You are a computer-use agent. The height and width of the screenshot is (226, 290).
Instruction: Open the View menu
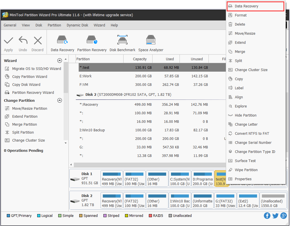point(26,25)
